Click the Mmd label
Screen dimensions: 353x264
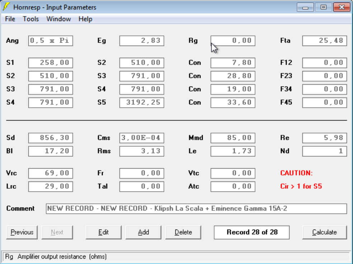coord(196,138)
